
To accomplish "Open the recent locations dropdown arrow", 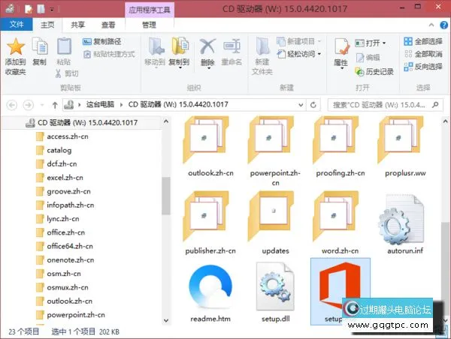I will click(x=42, y=105).
